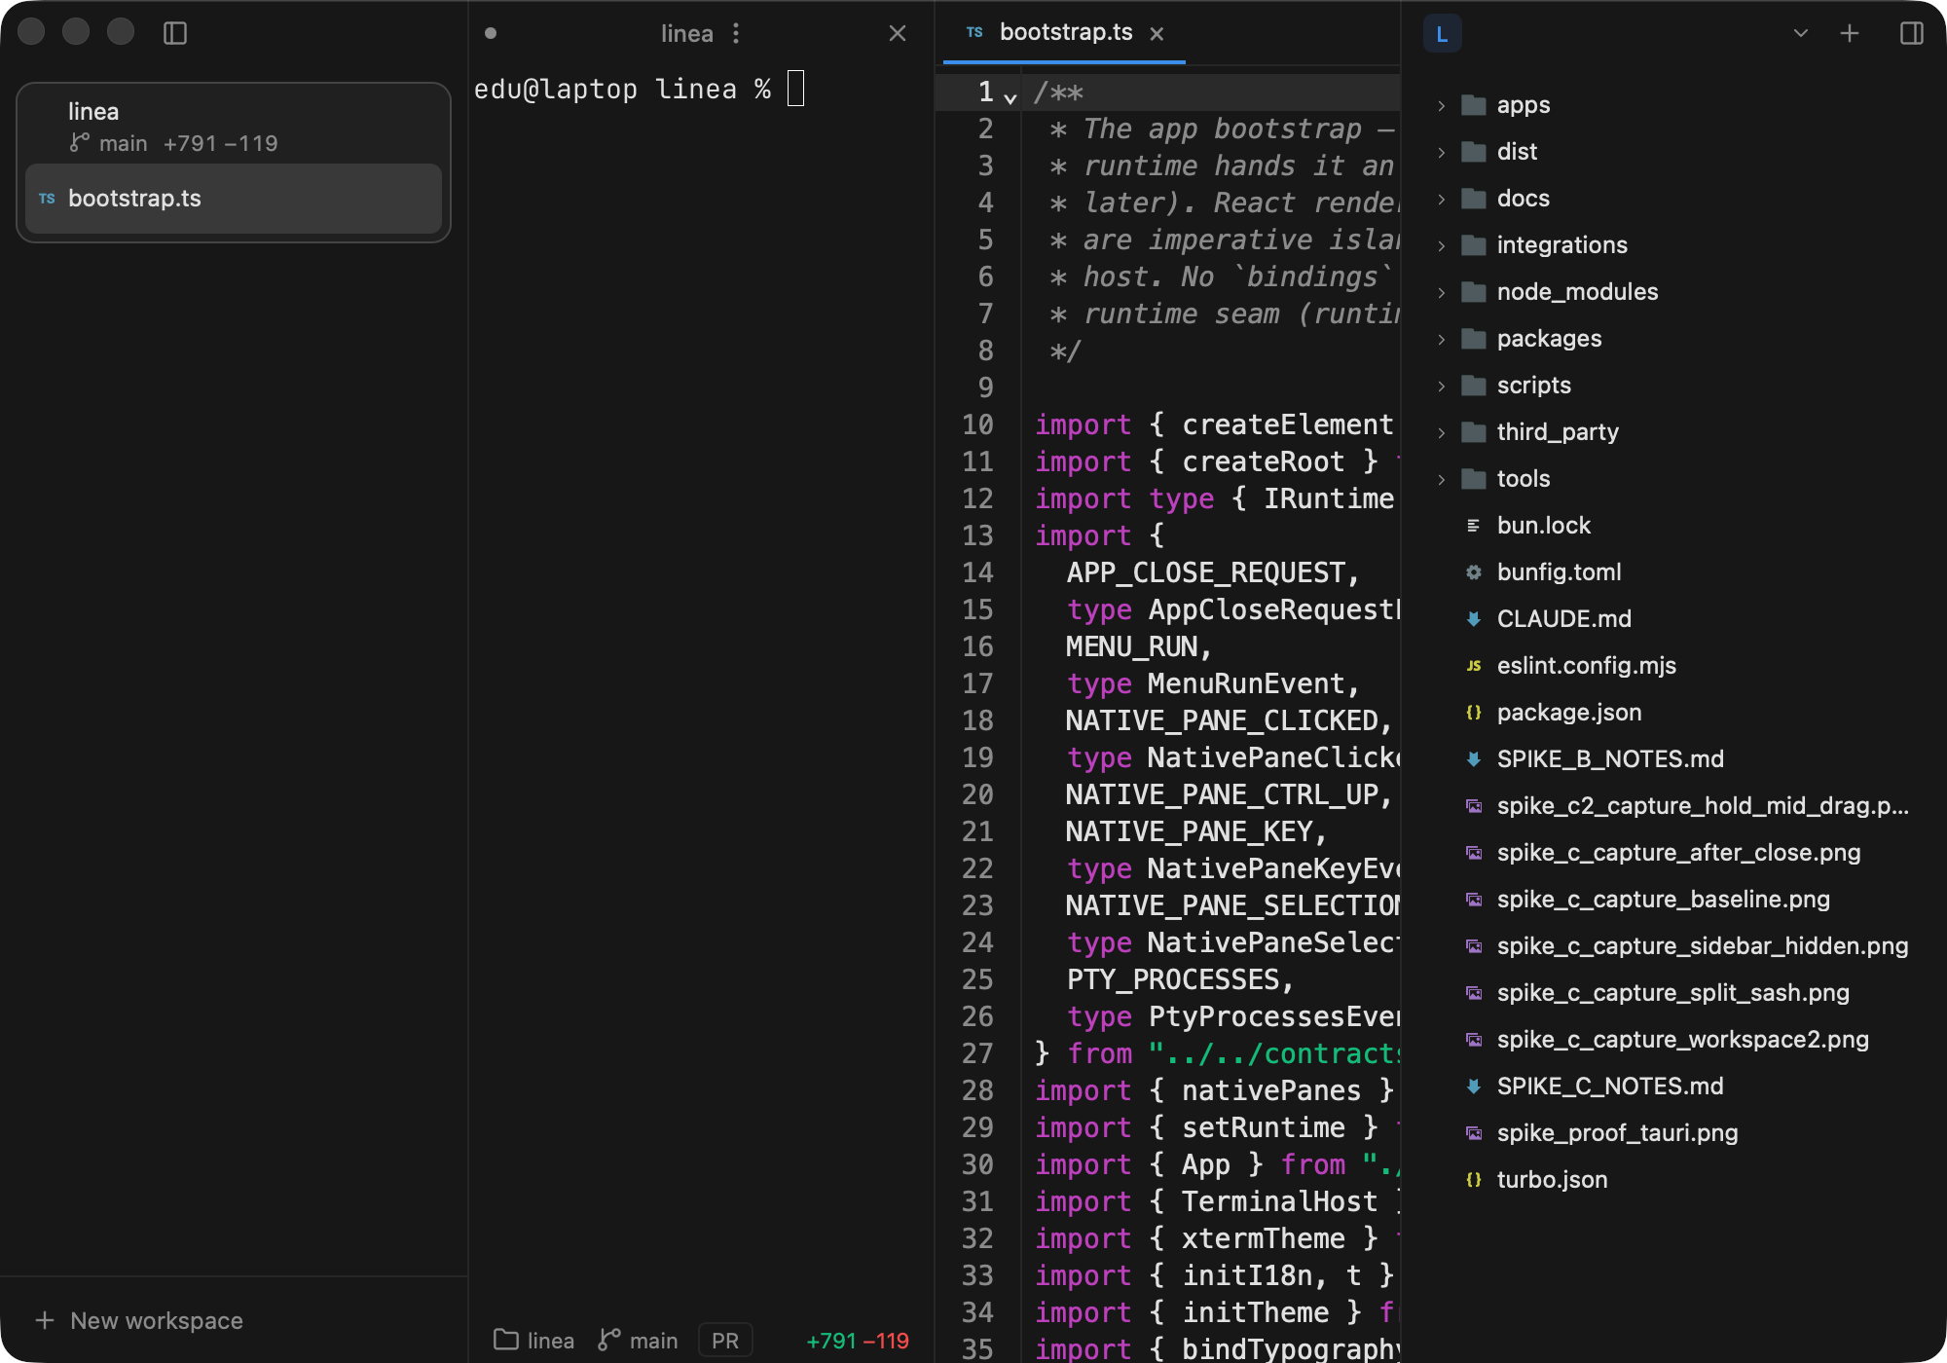Click the packages folder icon
Viewport: 1947px width, 1363px height.
point(1474,339)
